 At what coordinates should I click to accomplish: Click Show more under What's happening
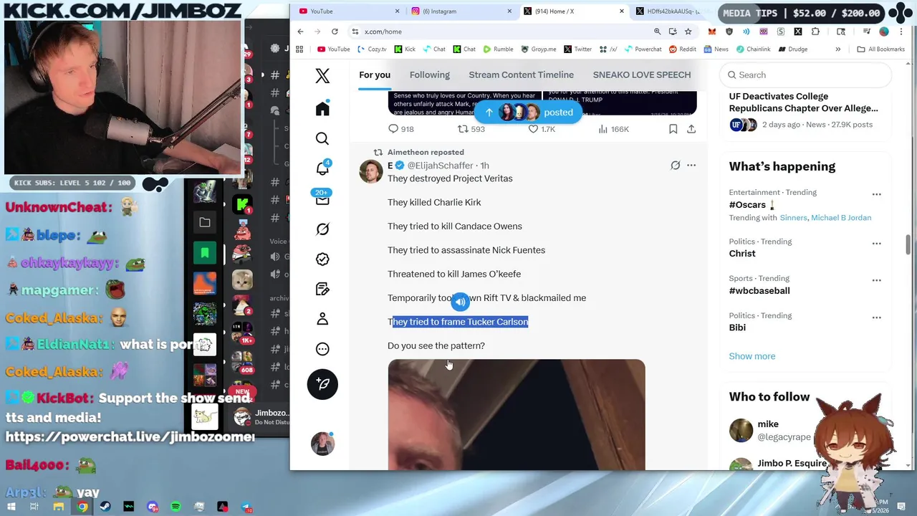point(752,356)
